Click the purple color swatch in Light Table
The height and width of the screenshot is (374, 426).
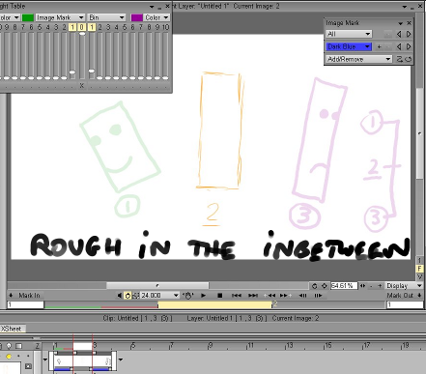137,17
